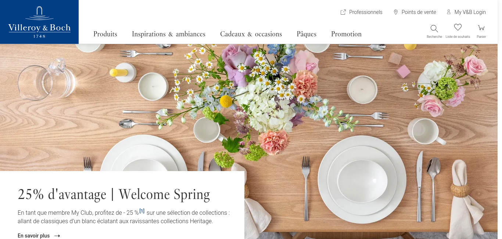Click the Points de vente pin icon
Image resolution: width=502 pixels, height=239 pixels.
pyautogui.click(x=396, y=12)
